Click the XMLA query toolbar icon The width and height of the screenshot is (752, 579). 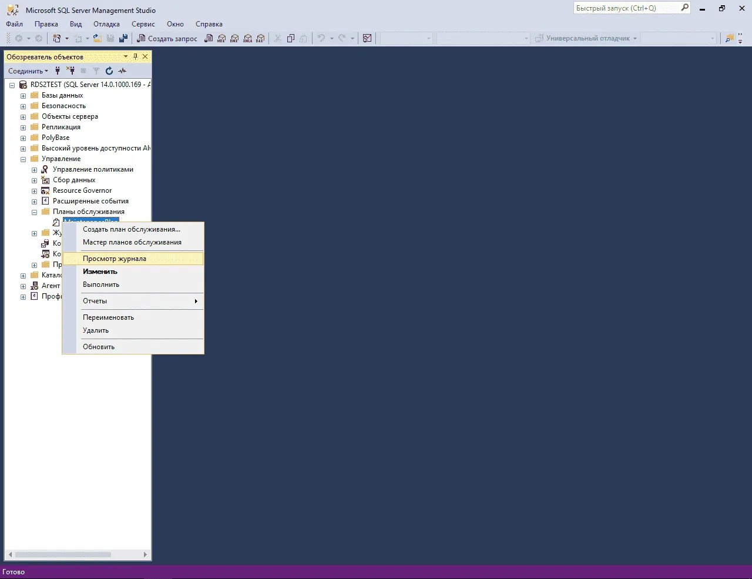(x=247, y=39)
